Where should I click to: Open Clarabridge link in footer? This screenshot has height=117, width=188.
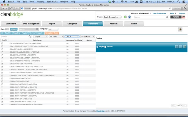coord(100,111)
